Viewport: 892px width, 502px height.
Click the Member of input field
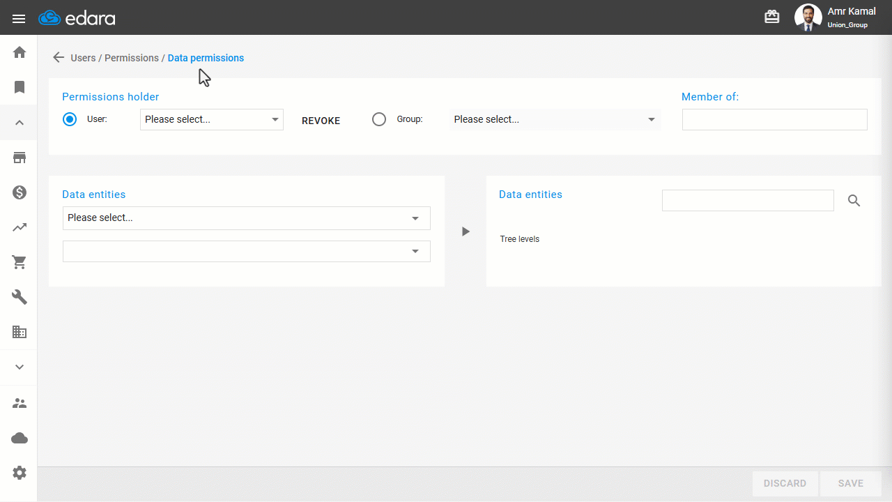point(775,119)
